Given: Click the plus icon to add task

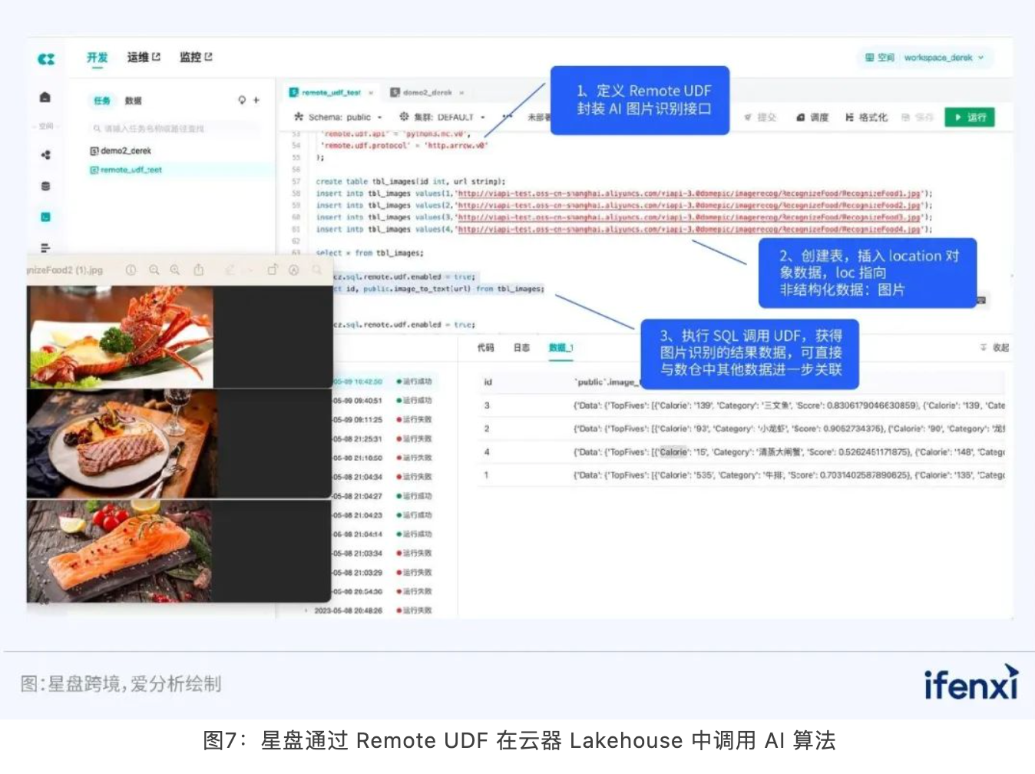Looking at the screenshot, I should [256, 100].
